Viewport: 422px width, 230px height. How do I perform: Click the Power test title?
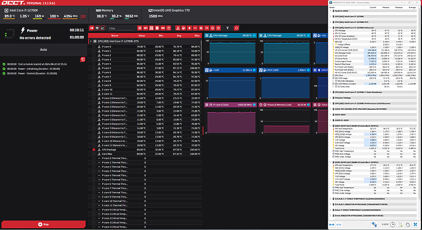click(x=32, y=30)
